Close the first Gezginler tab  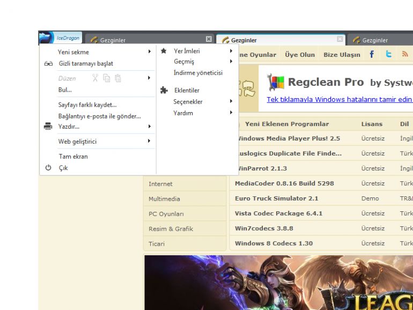pyautogui.click(x=209, y=39)
